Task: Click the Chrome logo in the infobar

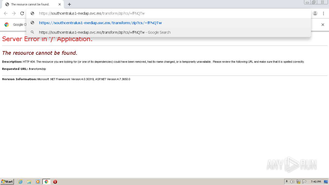Action: tap(7, 25)
